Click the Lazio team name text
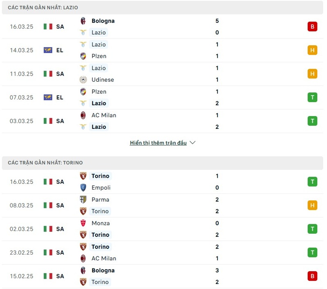 point(99,32)
